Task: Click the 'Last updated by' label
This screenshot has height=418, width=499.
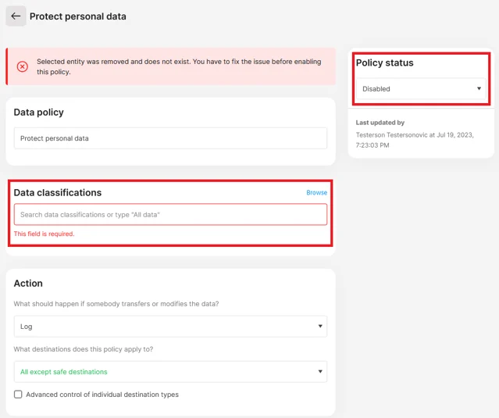Action: (380, 123)
